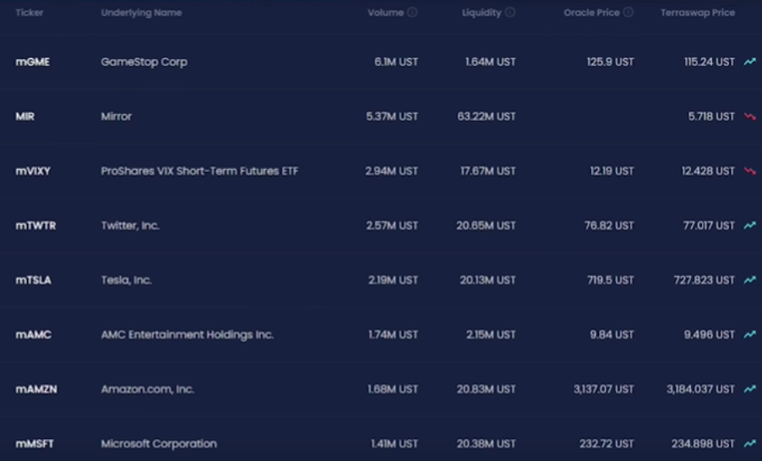Click the downward trend icon for MIR
The width and height of the screenshot is (762, 461).
coord(750,117)
